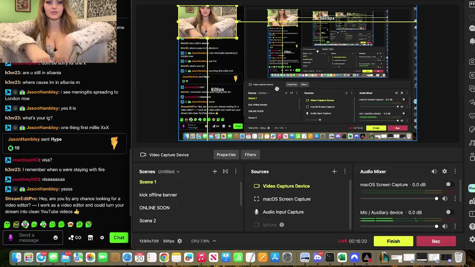Click StreamEditPro username in chat

tap(21, 199)
